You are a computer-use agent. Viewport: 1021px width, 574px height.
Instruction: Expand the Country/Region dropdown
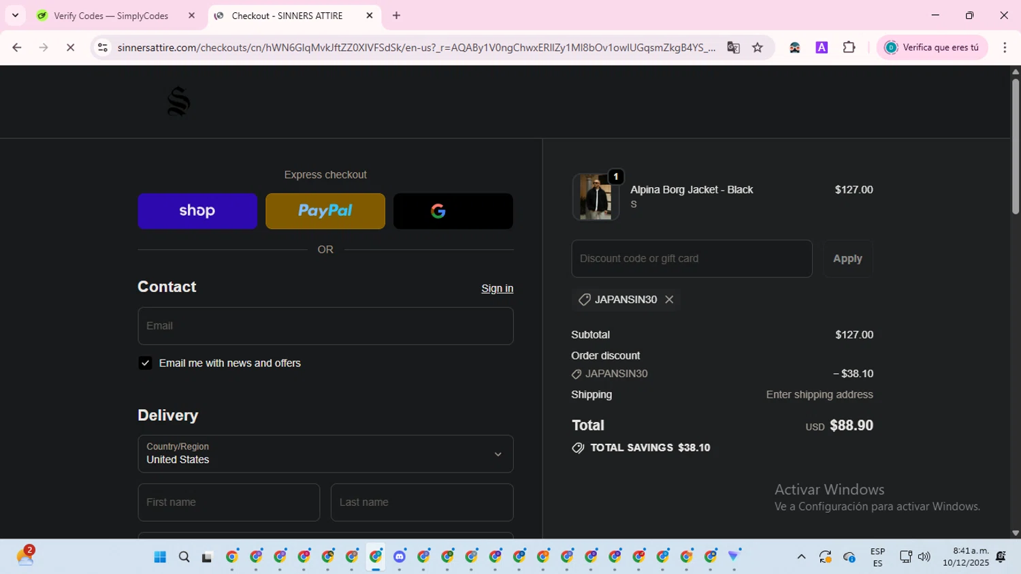[x=325, y=454]
